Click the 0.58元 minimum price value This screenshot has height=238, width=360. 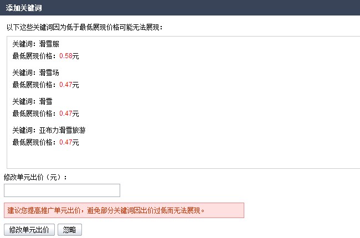tap(69, 56)
